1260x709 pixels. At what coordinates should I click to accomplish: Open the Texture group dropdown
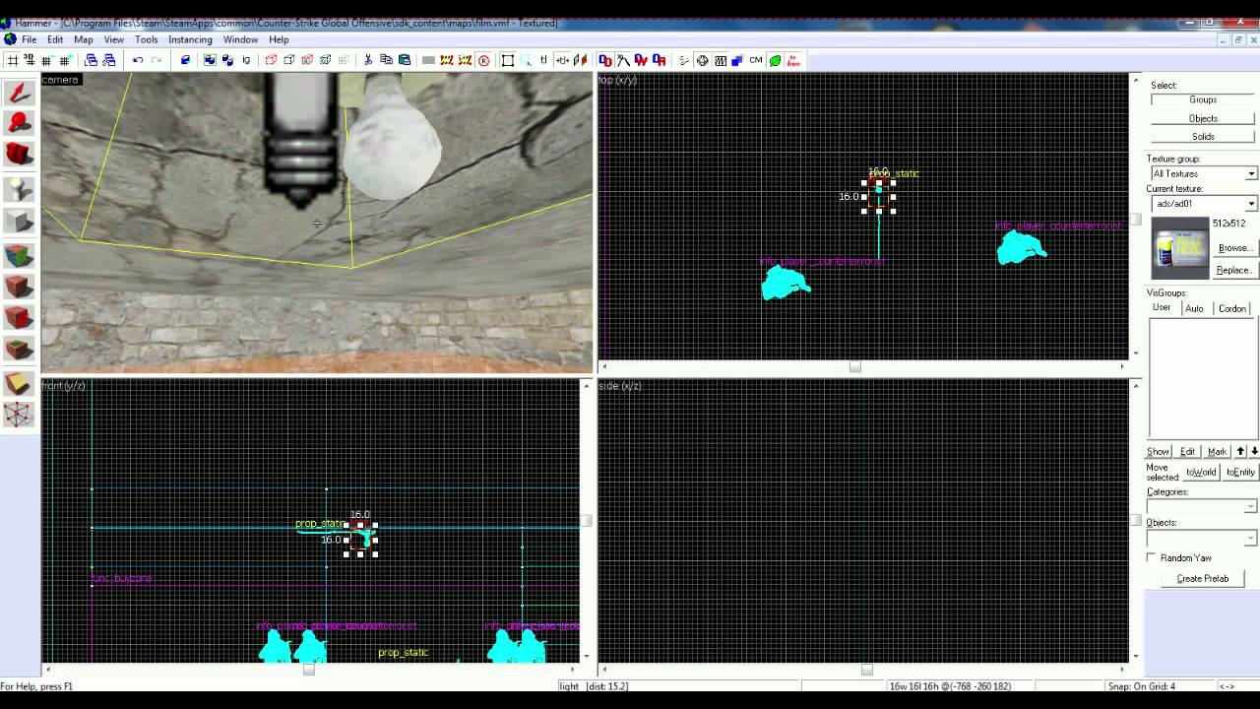click(x=1251, y=173)
